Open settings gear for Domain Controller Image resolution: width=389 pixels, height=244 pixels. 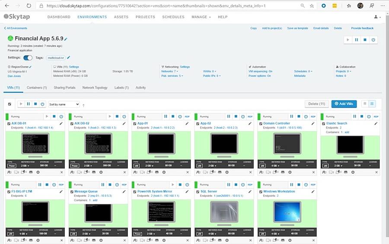click(x=290, y=172)
